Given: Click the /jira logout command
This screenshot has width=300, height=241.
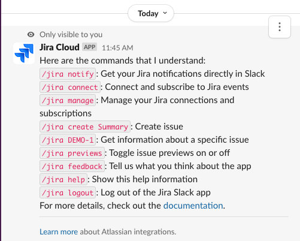Looking at the screenshot, I should (x=68, y=192).
